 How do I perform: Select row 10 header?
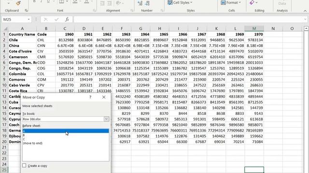pos(4,85)
